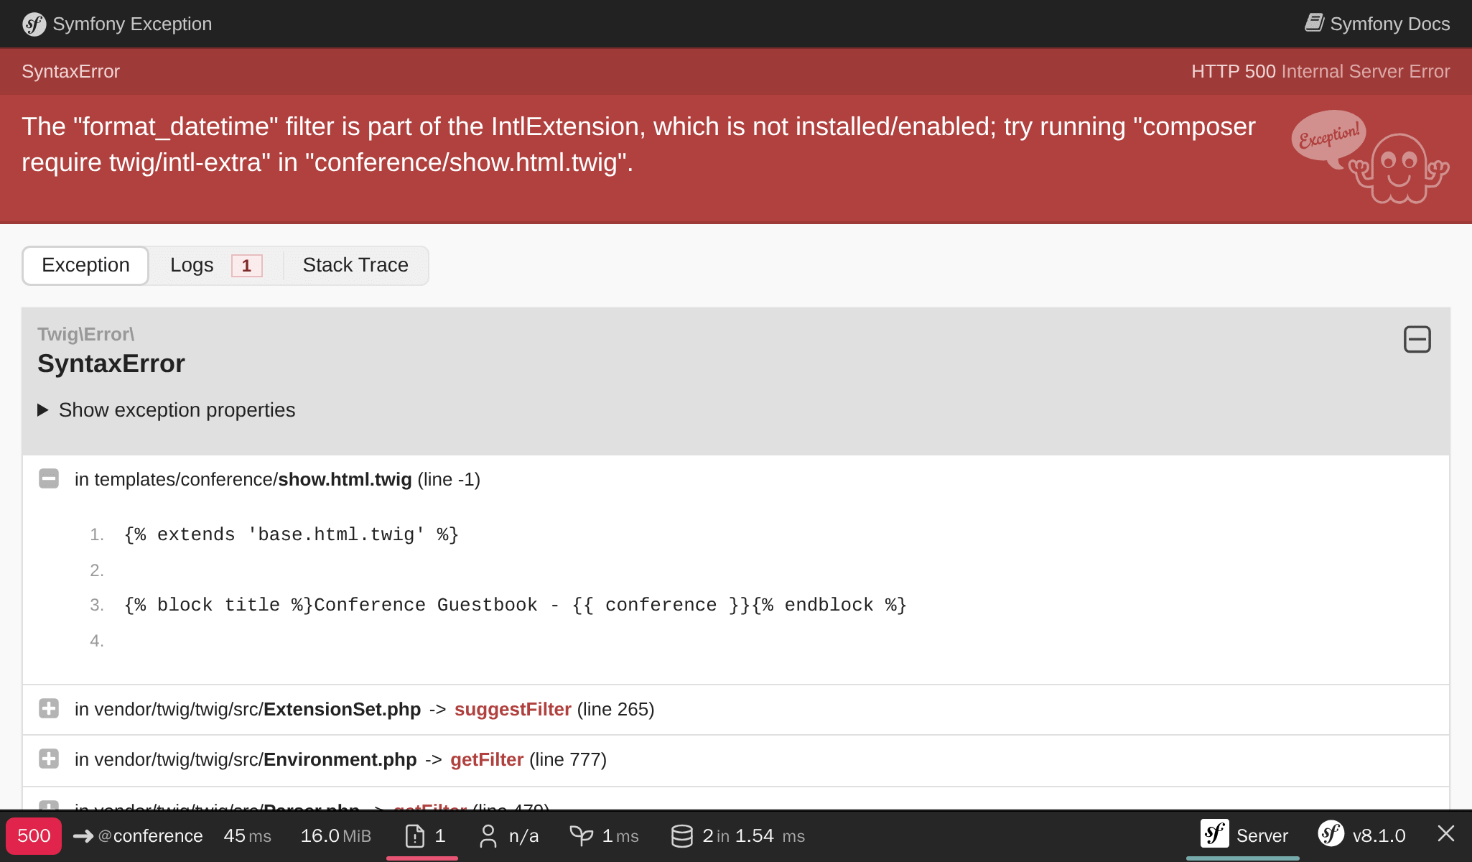This screenshot has height=862, width=1472.
Task: Click the Logs count badge showing 1
Action: (x=246, y=266)
